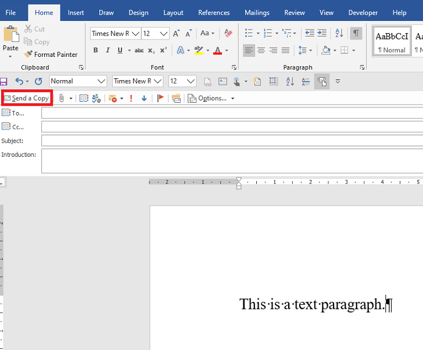Select the Cut command

pyautogui.click(x=34, y=29)
